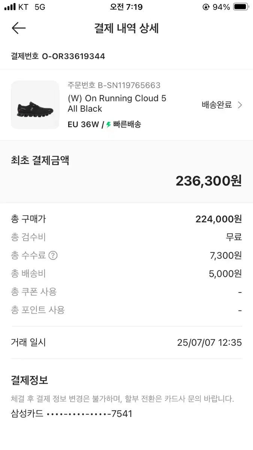Check the battery icon in status bar
This screenshot has height=450, width=253.
241,7
